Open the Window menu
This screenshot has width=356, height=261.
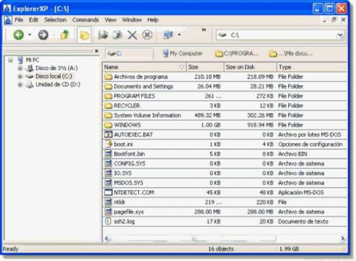pyautogui.click(x=132, y=20)
